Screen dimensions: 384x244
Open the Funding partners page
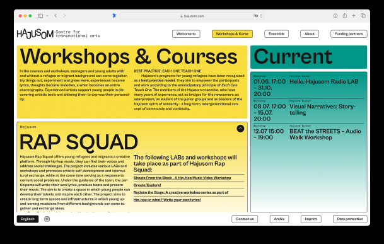tap(349, 34)
